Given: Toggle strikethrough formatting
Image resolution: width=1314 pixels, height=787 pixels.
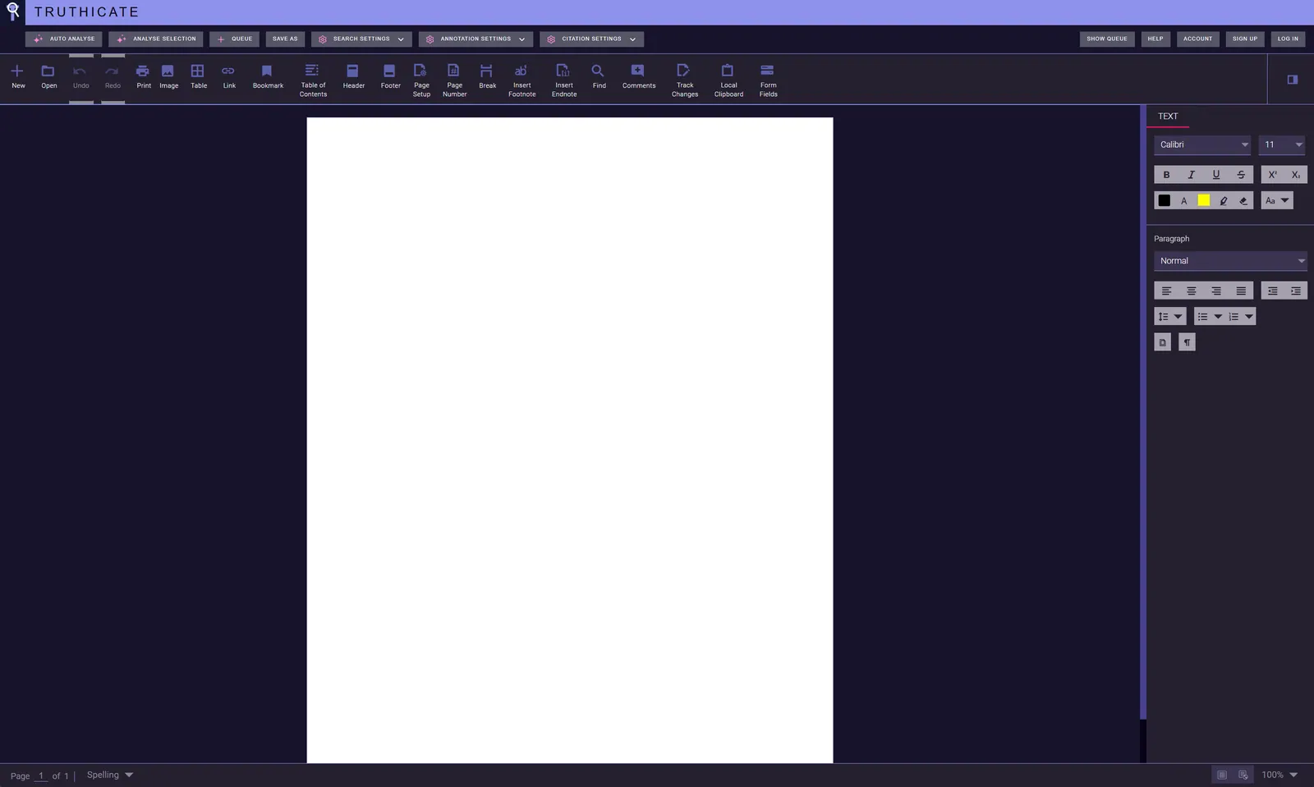Looking at the screenshot, I should coord(1241,175).
